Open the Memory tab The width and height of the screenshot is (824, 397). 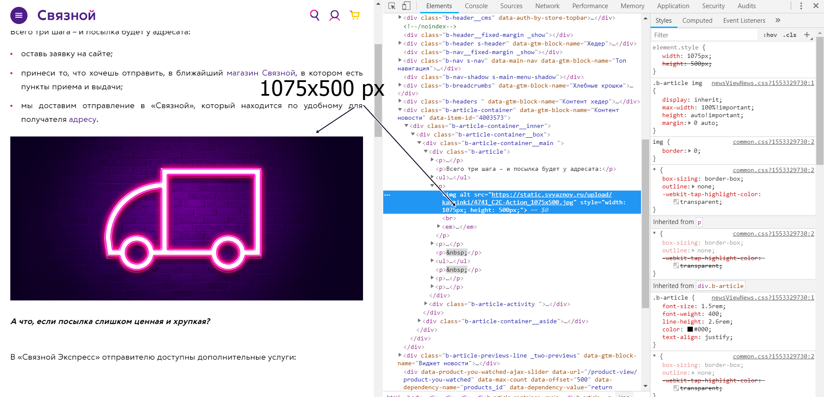tap(632, 6)
